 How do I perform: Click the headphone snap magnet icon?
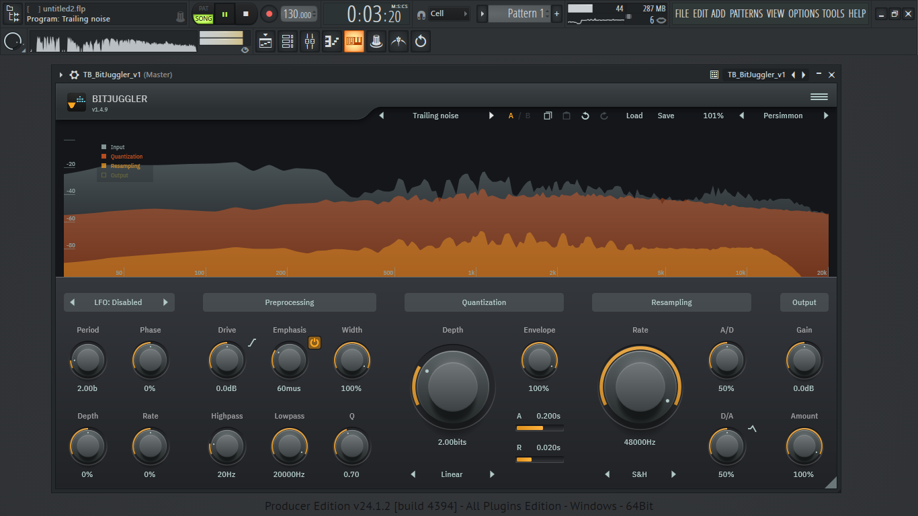pos(421,14)
